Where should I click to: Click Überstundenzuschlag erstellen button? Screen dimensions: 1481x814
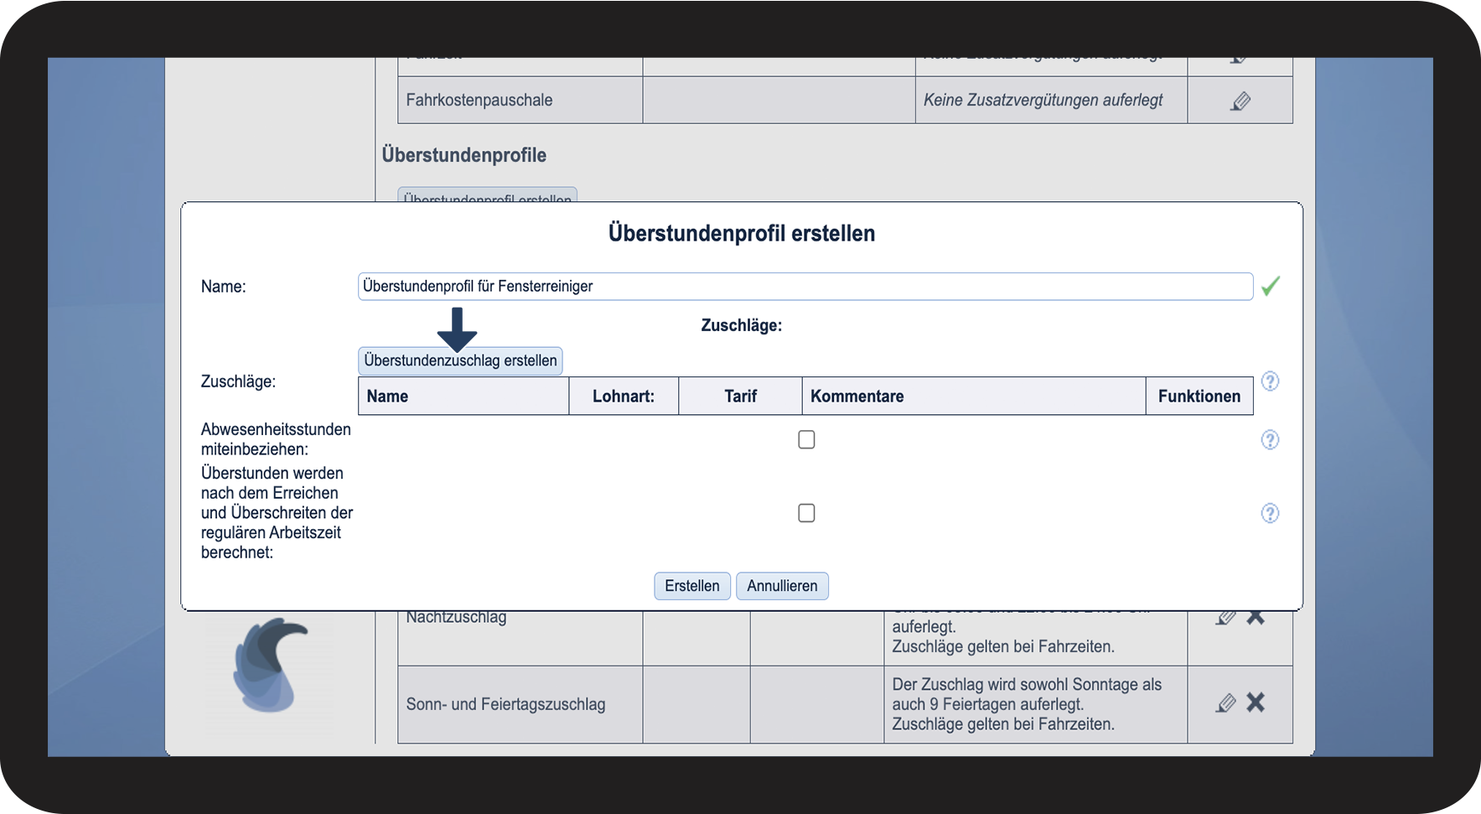[460, 360]
